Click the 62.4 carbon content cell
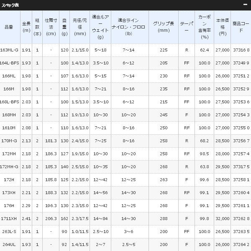Viewport: 251px width, 251px height. [204, 50]
